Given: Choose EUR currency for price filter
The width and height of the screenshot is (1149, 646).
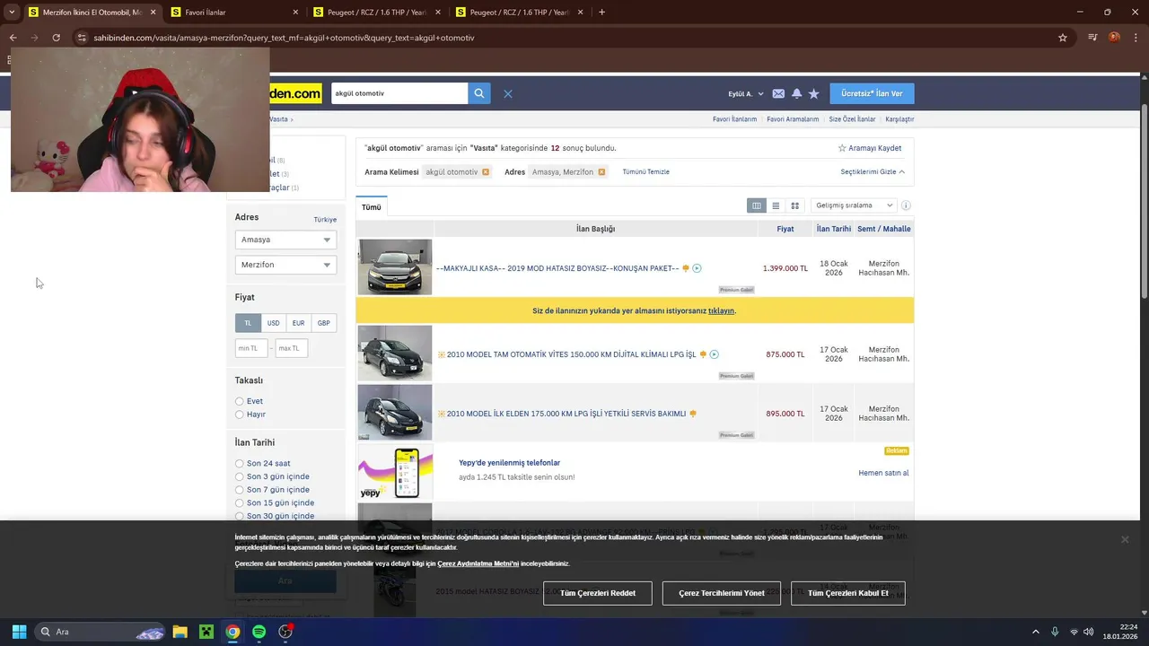Looking at the screenshot, I should pyautogui.click(x=298, y=323).
